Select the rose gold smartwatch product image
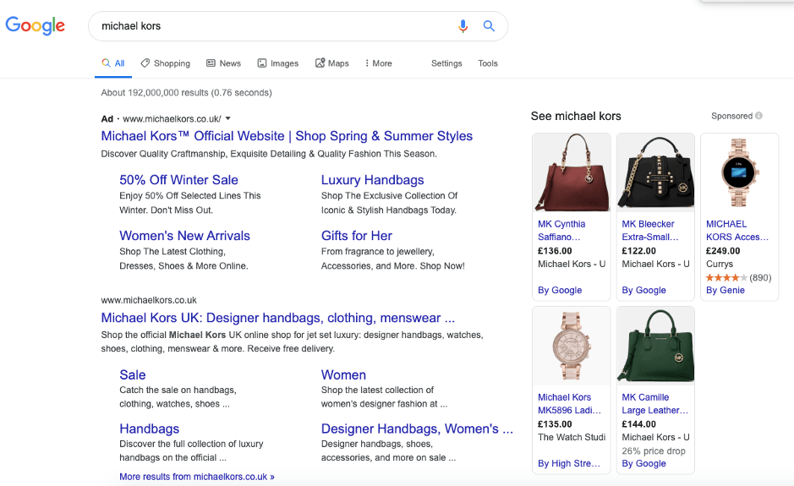794x486 pixels. 739,172
